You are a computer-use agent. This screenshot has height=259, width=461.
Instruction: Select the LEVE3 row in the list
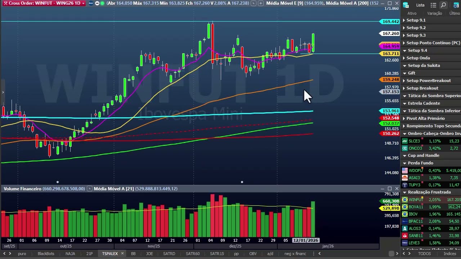pyautogui.click(x=431, y=243)
